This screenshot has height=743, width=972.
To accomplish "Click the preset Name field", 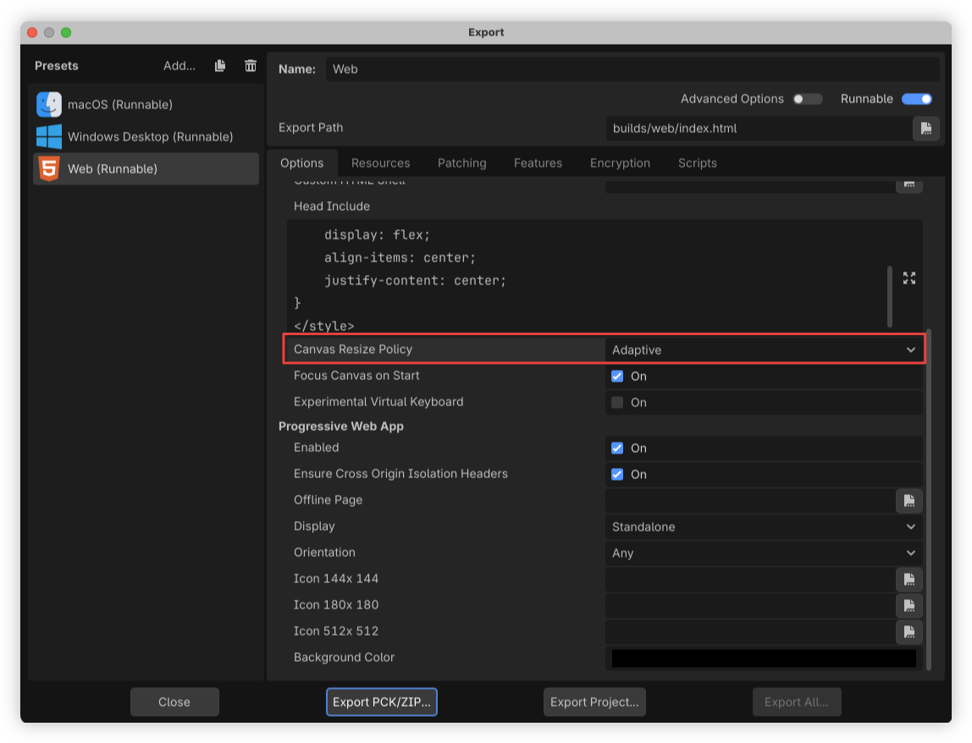I will (632, 69).
